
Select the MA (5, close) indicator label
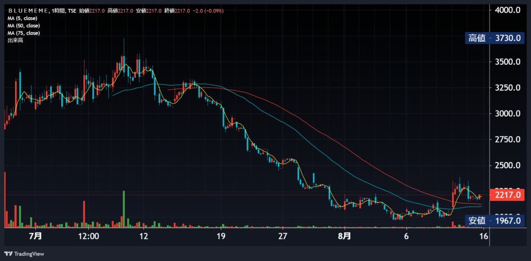point(22,18)
